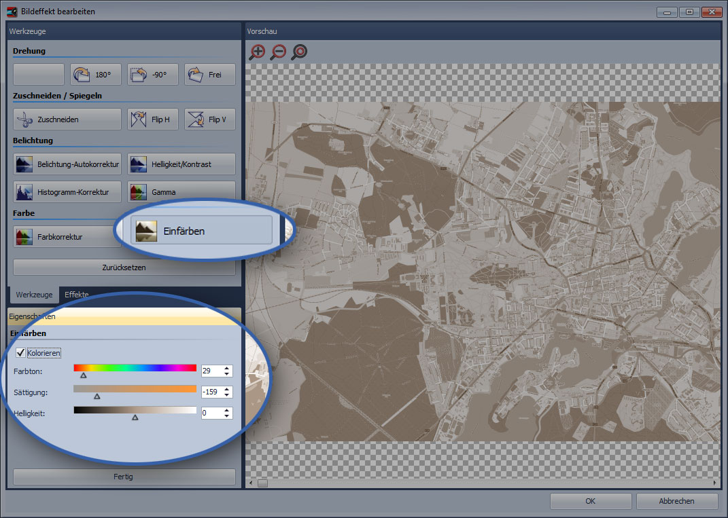Flip the image vertically with Flip V
The image size is (728, 518).
pos(209,119)
